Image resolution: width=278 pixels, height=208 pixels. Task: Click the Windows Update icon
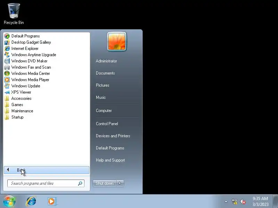(7, 86)
